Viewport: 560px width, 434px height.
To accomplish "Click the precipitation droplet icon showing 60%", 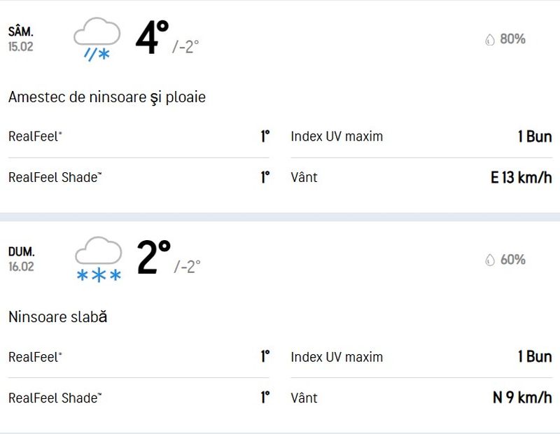I will (x=489, y=259).
